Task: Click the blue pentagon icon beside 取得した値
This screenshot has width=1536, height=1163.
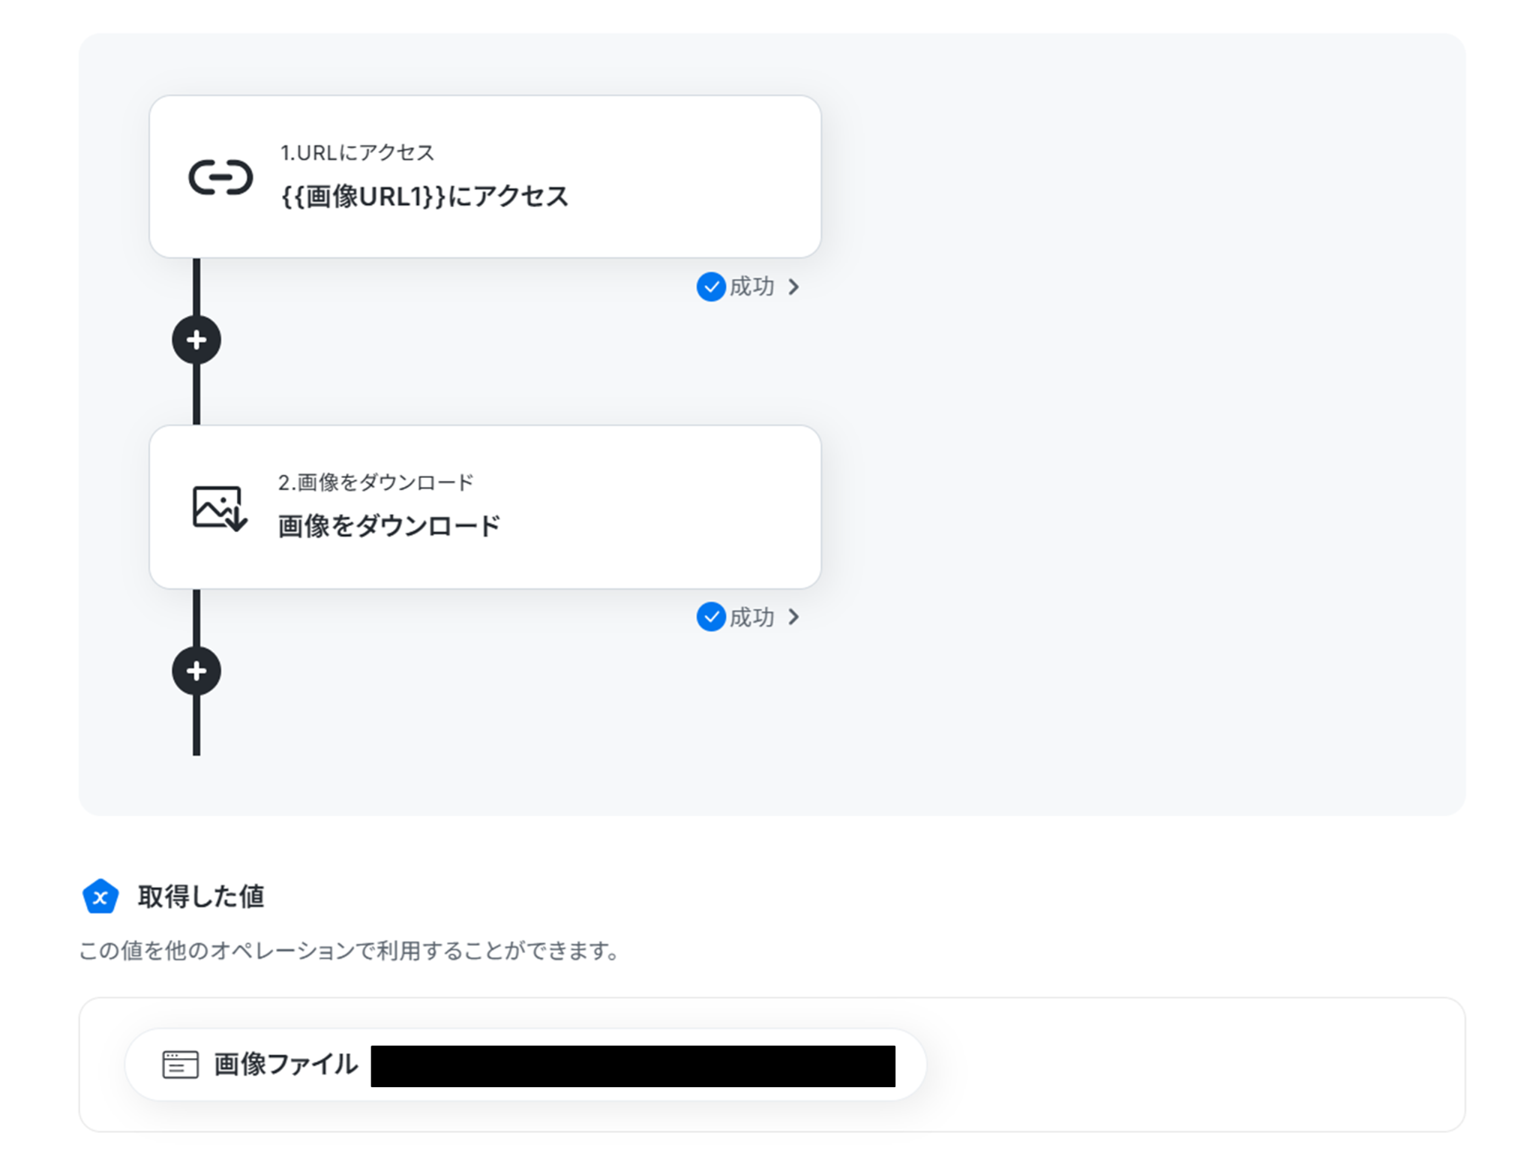Action: tap(100, 897)
